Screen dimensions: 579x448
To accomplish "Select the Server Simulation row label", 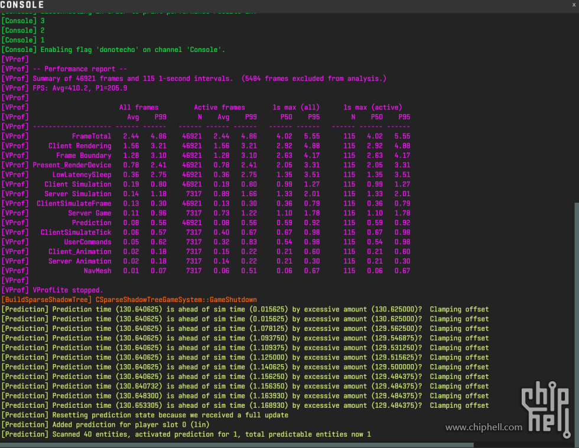I will click(78, 193).
